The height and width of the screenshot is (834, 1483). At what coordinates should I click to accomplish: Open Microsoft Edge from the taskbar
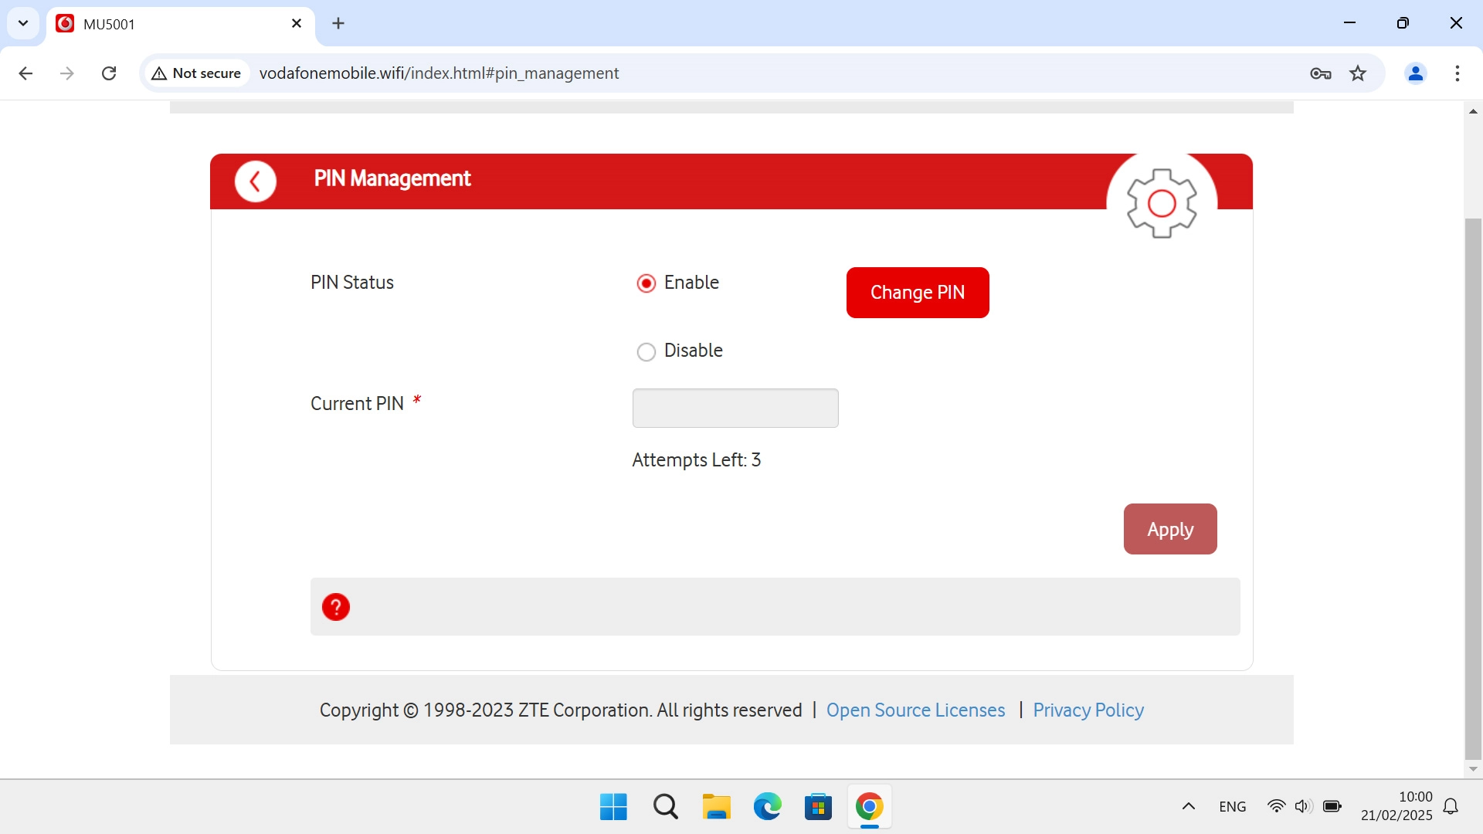[767, 807]
